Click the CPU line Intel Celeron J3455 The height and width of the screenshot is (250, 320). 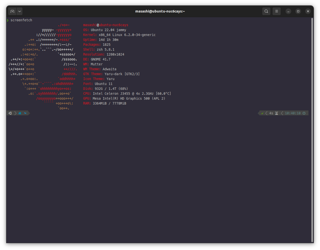127,94
